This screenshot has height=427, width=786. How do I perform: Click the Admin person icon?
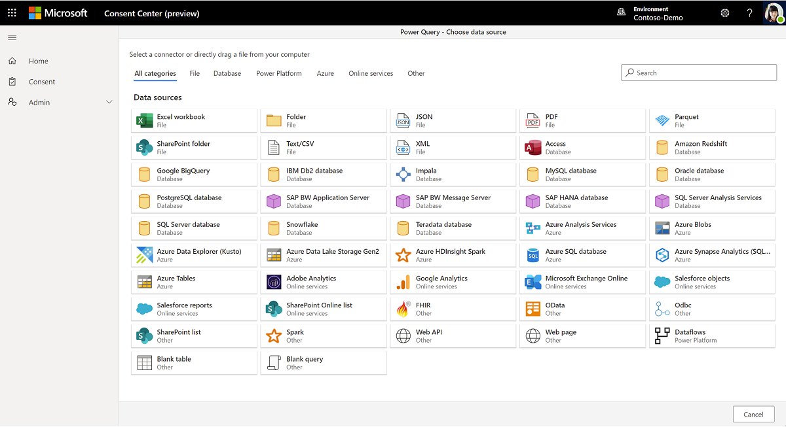12,102
